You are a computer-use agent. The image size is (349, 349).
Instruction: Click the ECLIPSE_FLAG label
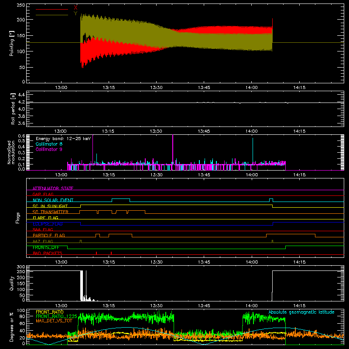pyautogui.click(x=48, y=224)
